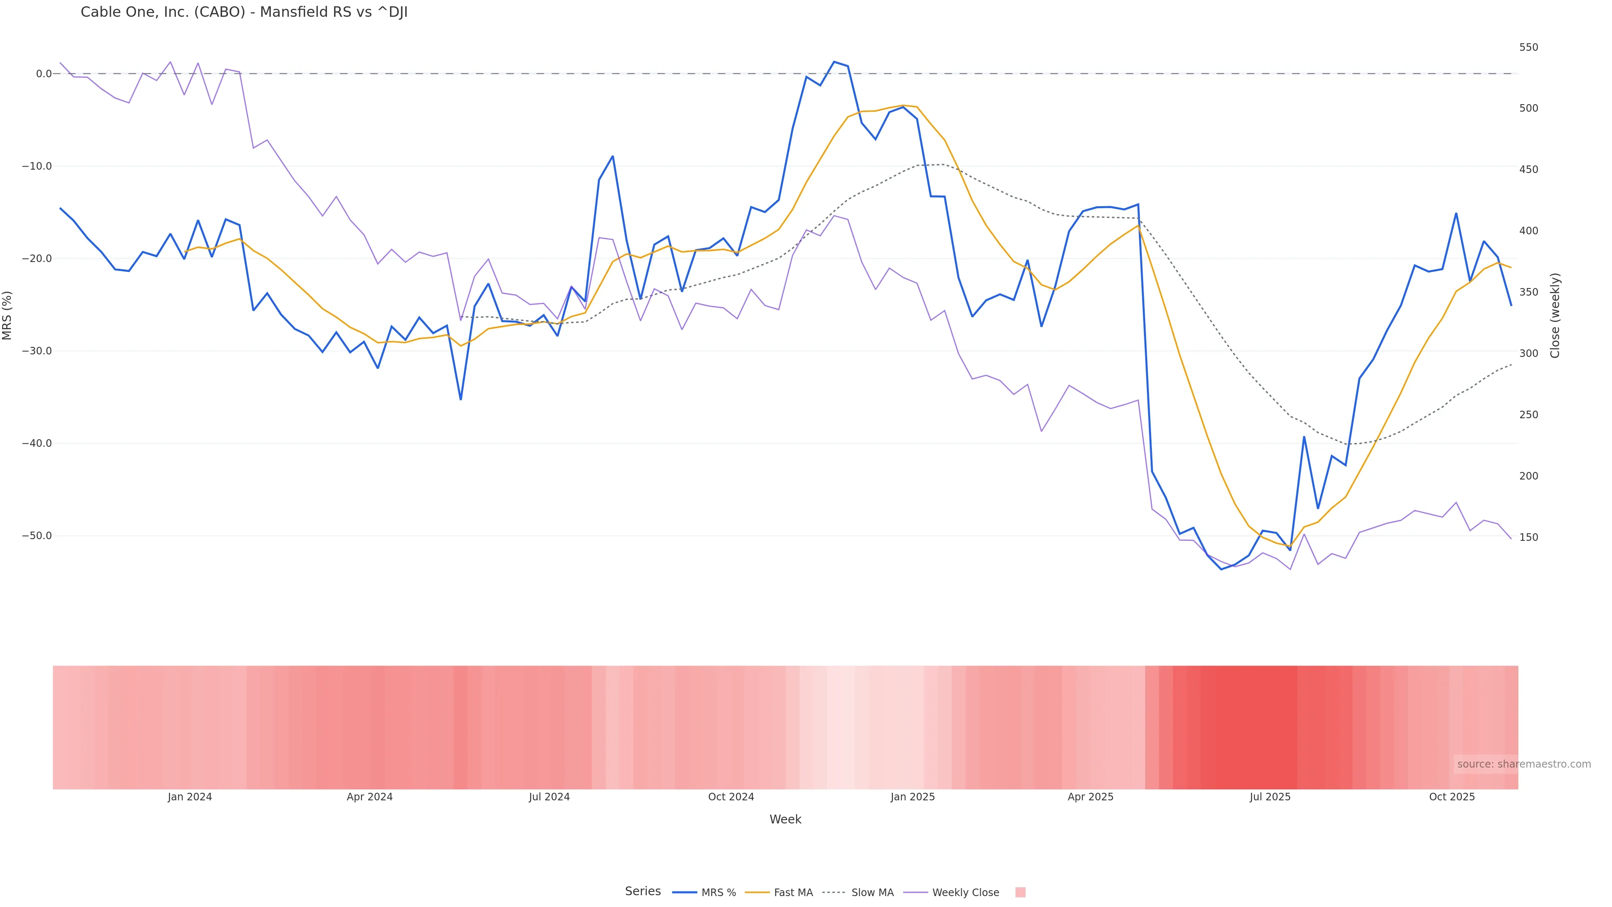The height and width of the screenshot is (907, 1612).
Task: Click the −50.0 tick on MRS axis
Action: coord(36,536)
